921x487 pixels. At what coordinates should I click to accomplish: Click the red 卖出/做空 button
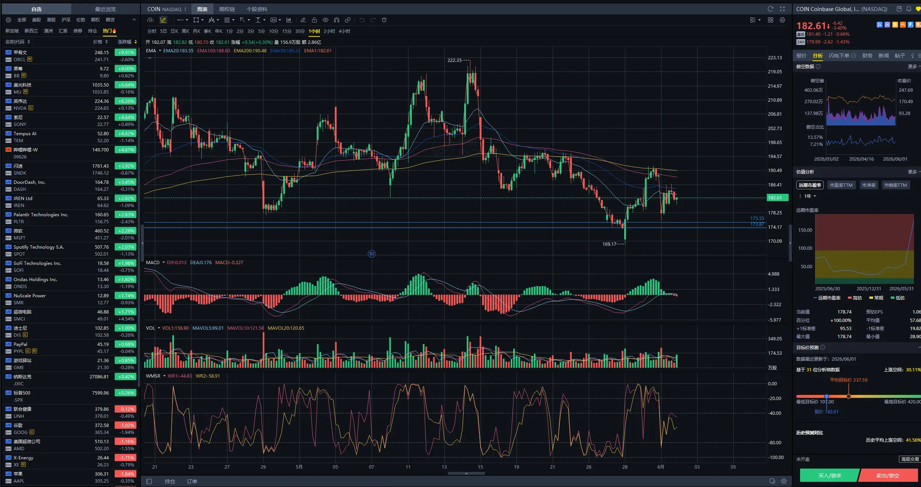888,475
